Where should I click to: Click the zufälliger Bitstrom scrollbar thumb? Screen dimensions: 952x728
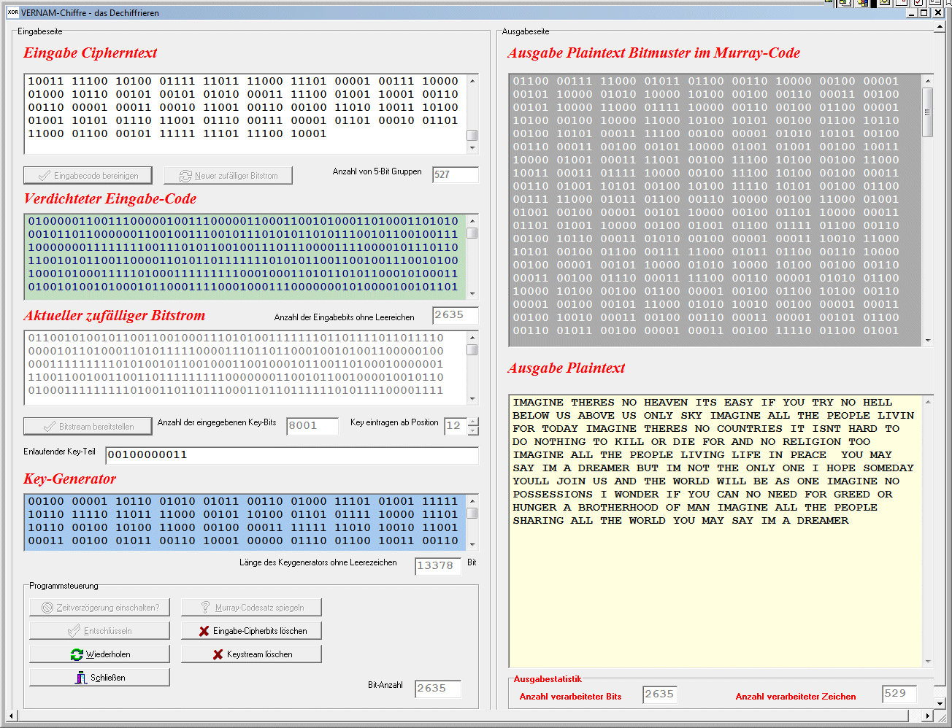[x=472, y=350]
